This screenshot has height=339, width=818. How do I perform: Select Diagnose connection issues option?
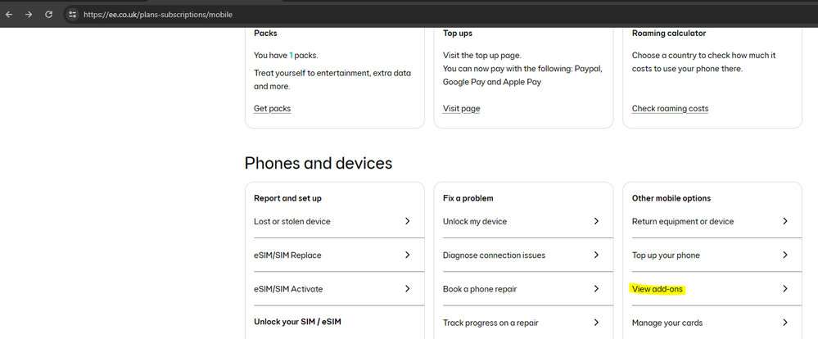pos(494,255)
